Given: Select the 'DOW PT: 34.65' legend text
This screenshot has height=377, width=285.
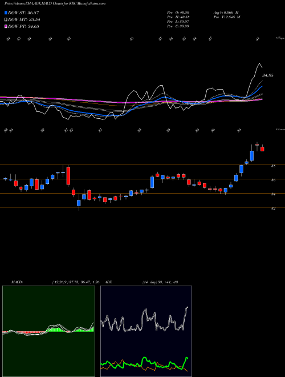Looking at the screenshot, I should pos(23,26).
